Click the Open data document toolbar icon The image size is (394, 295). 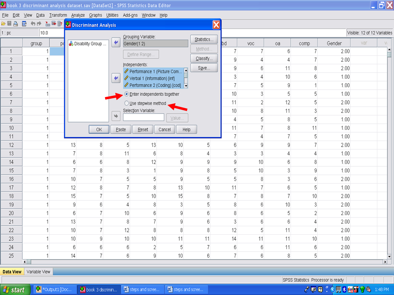coord(3,24)
